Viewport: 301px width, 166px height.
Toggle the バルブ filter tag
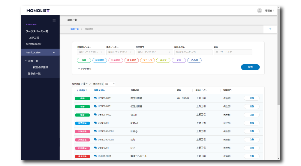[x=163, y=60]
